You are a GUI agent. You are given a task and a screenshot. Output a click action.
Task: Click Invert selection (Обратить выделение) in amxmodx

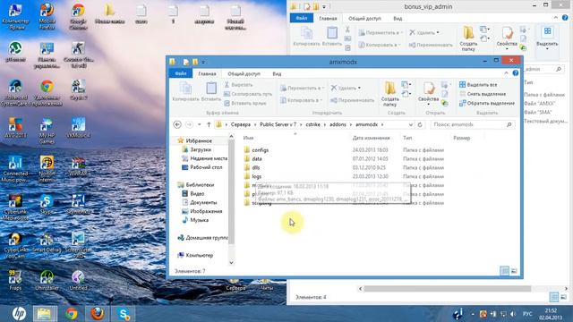point(487,104)
